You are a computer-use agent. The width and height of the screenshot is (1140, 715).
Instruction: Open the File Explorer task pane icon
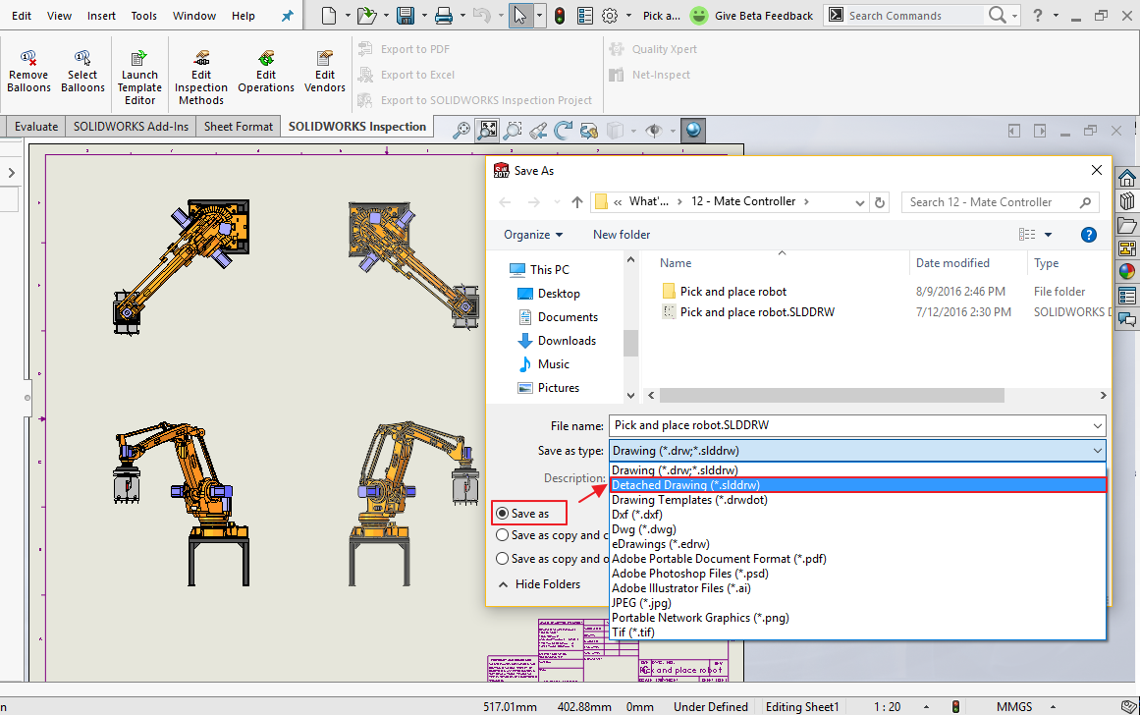pos(1127,225)
